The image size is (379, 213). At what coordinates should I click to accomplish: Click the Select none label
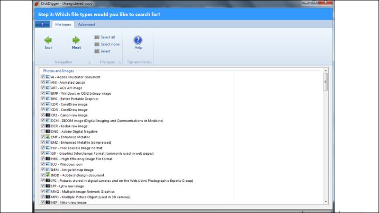pos(110,44)
